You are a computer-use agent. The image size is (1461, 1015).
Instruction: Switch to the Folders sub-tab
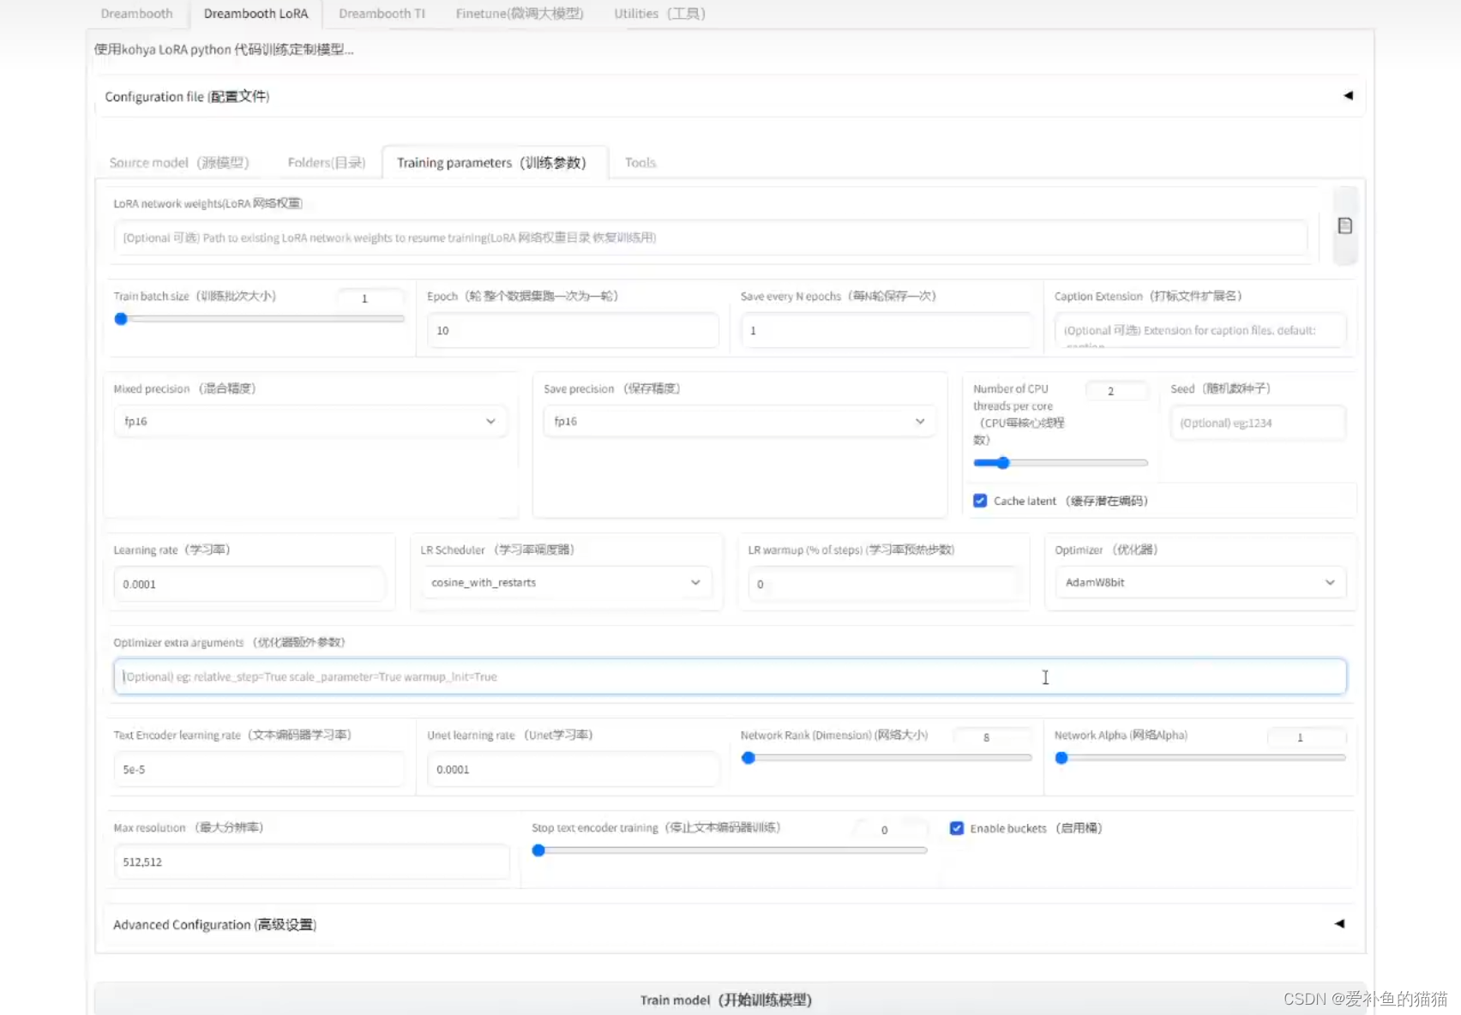pos(327,163)
